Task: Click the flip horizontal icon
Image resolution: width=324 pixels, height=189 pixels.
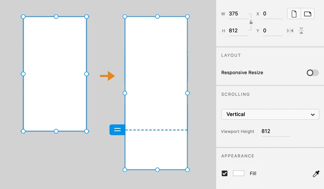Action: tap(290, 31)
